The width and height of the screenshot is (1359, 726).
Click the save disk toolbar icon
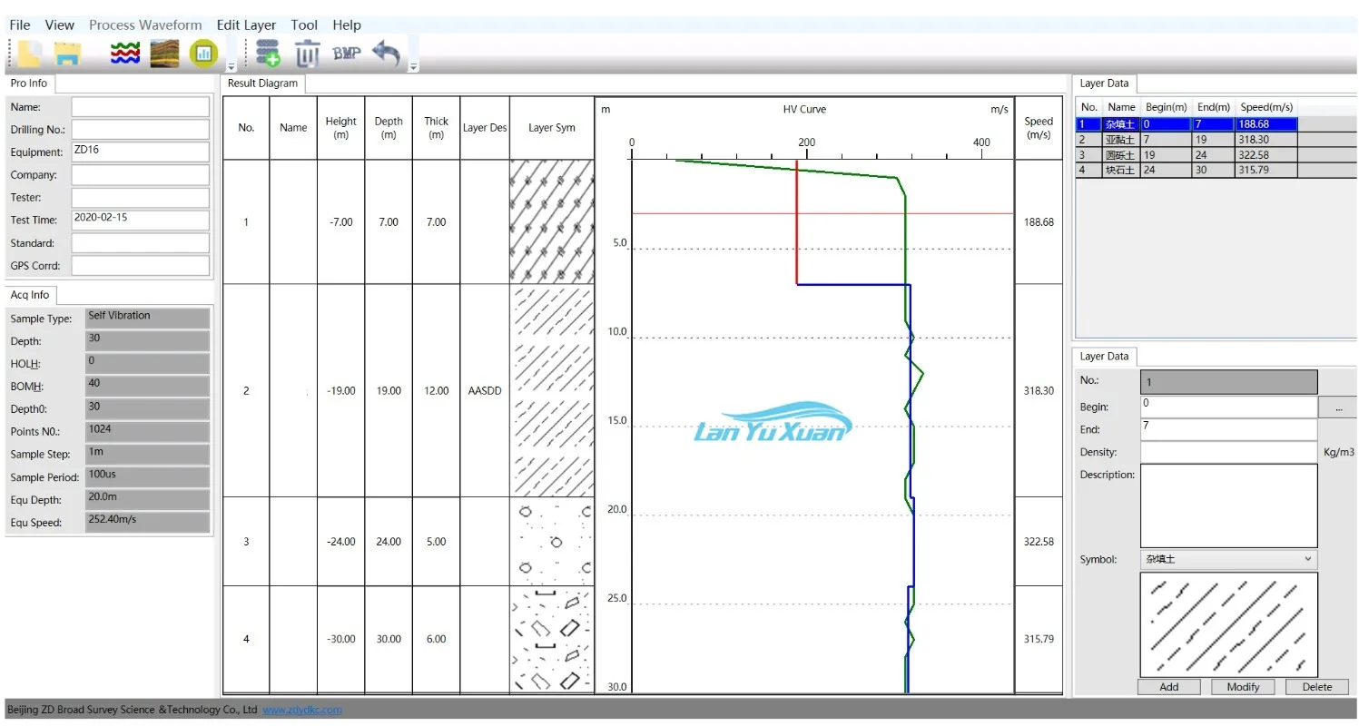(67, 54)
